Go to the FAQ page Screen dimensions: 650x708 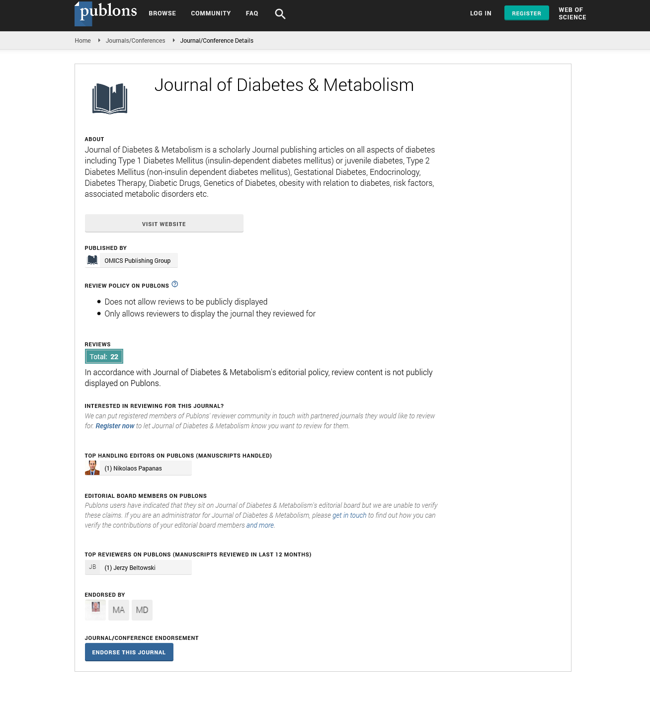(252, 13)
